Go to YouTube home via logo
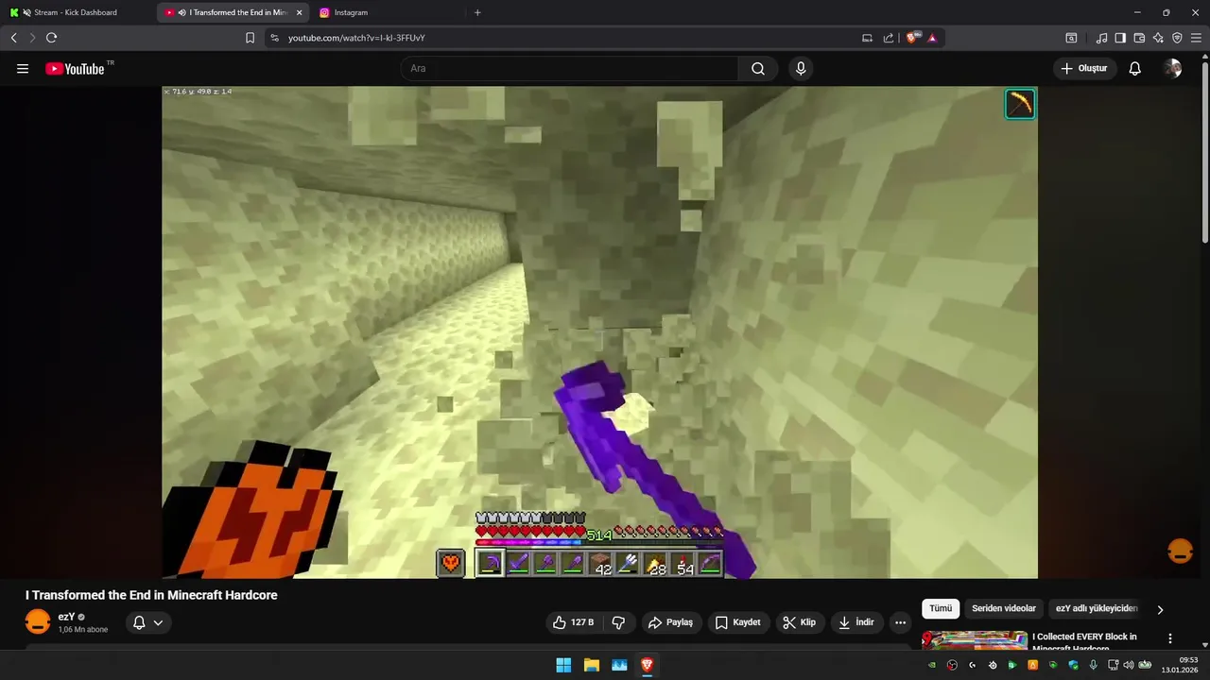Image resolution: width=1210 pixels, height=680 pixels. (75, 69)
